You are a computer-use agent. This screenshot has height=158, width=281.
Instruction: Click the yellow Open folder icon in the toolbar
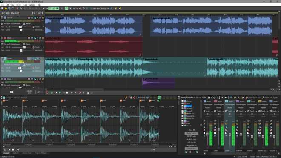(6, 9)
